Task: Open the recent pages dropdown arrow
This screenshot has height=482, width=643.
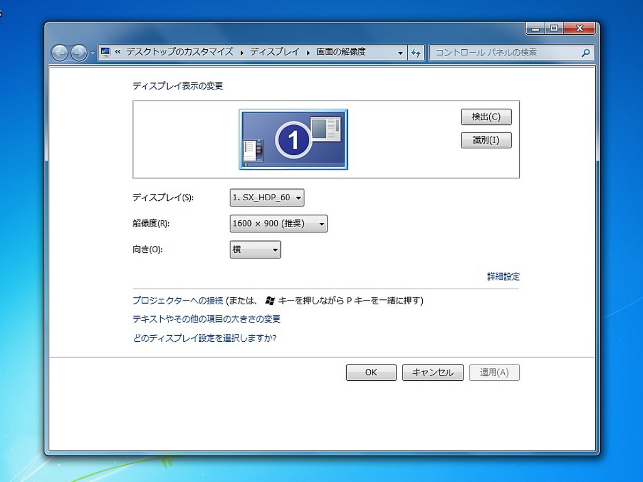Action: tap(92, 53)
